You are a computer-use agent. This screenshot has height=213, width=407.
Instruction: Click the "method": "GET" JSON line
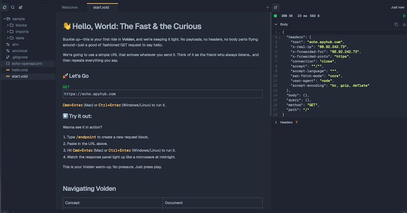[x=303, y=105]
